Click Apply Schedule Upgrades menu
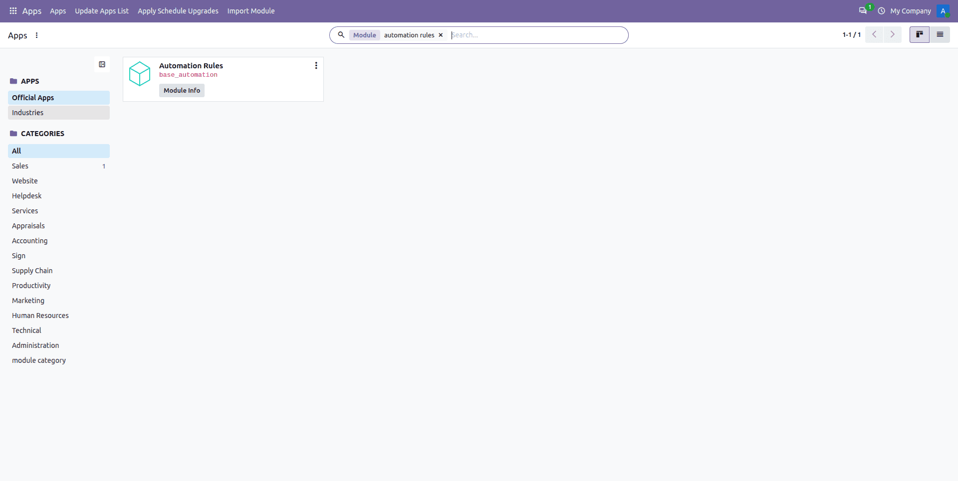Image resolution: width=958 pixels, height=481 pixels. tap(178, 11)
